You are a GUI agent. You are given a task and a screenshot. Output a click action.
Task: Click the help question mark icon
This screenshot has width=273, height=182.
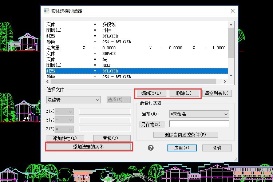[151, 148]
